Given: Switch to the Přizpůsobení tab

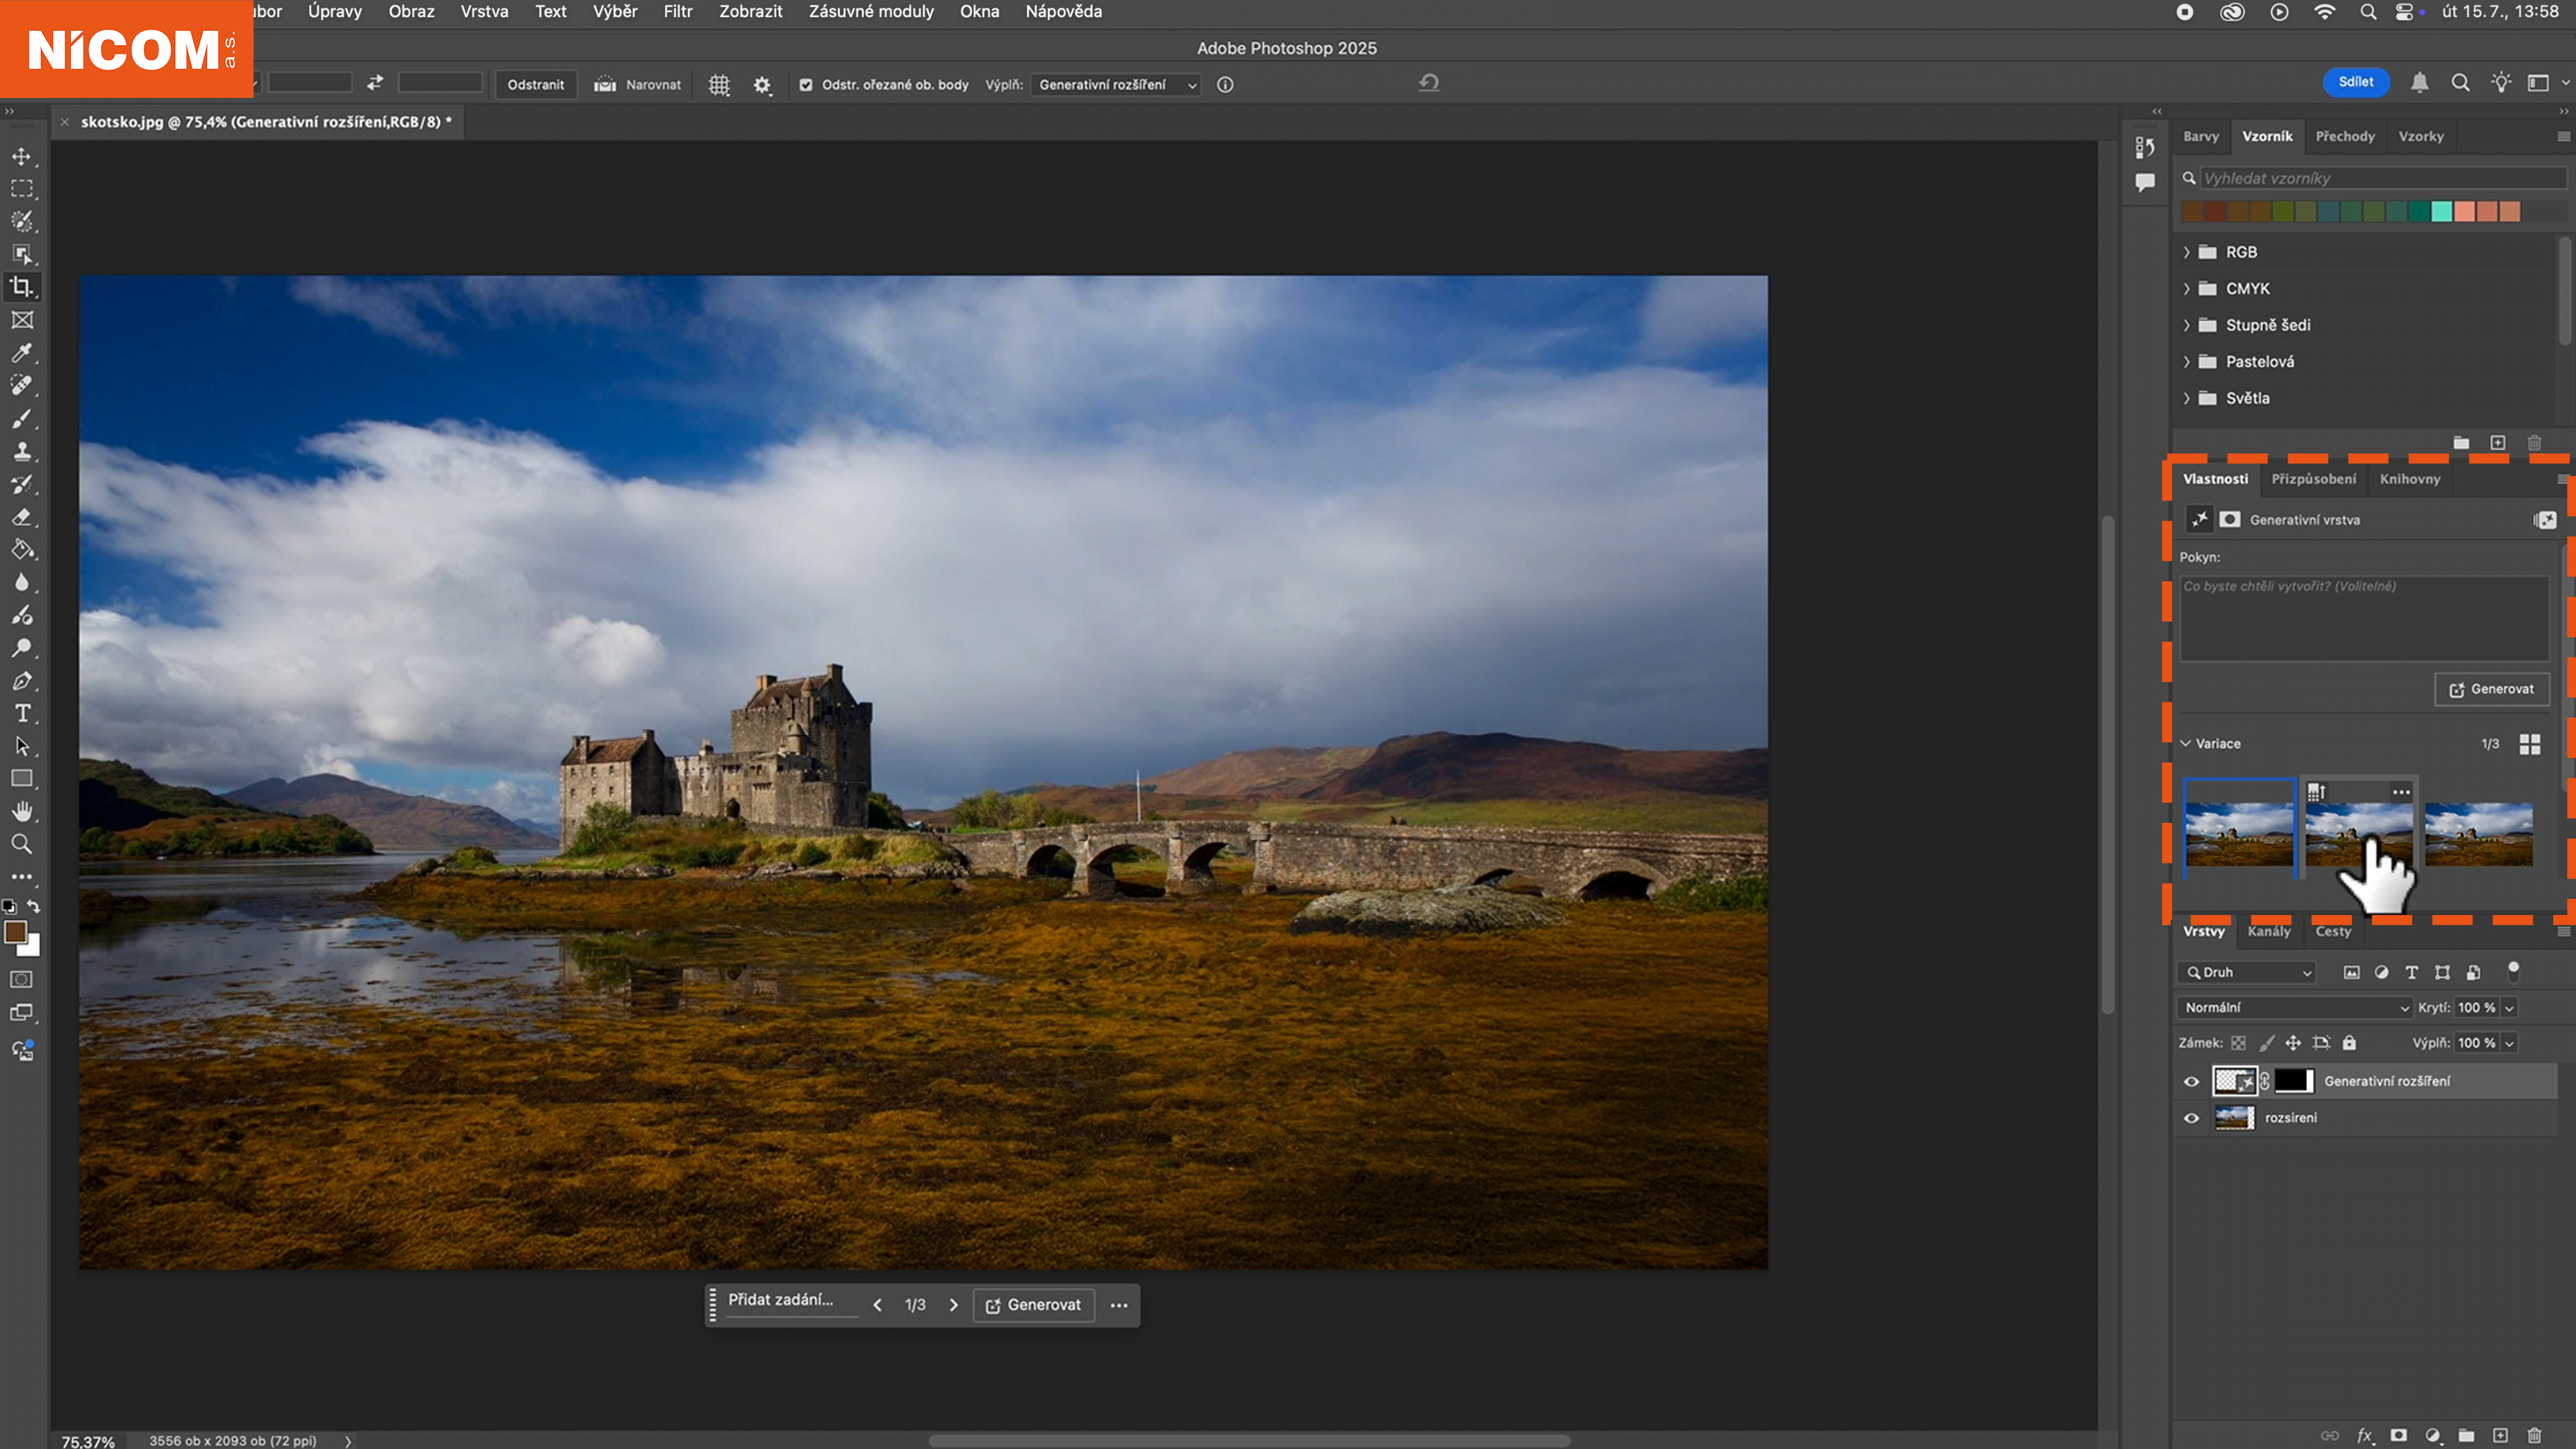Looking at the screenshot, I should click(x=2313, y=479).
